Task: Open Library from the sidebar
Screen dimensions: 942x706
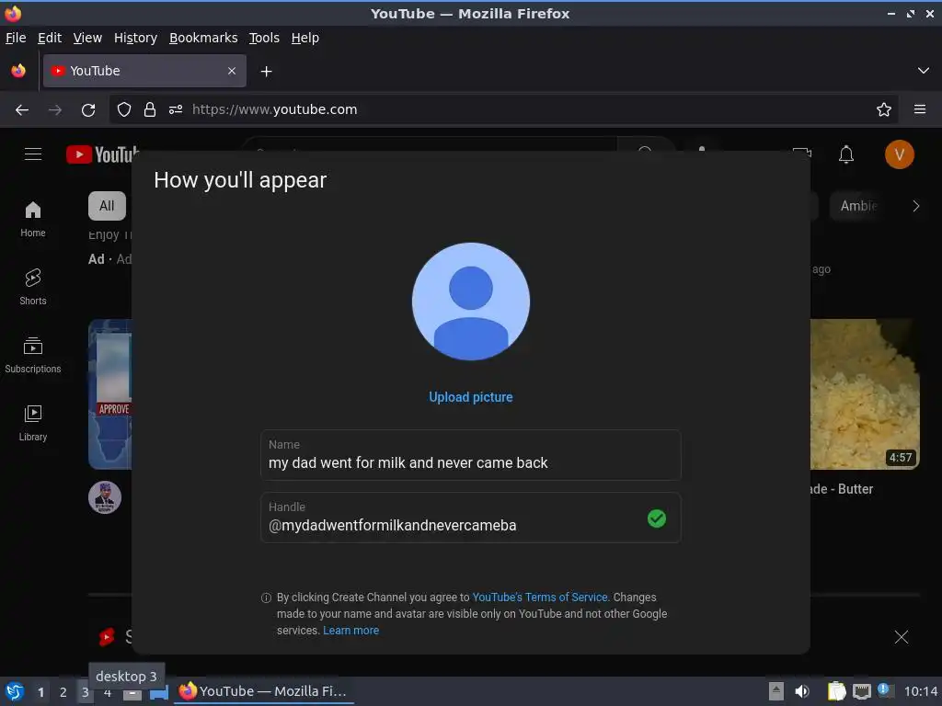Action: (33, 423)
